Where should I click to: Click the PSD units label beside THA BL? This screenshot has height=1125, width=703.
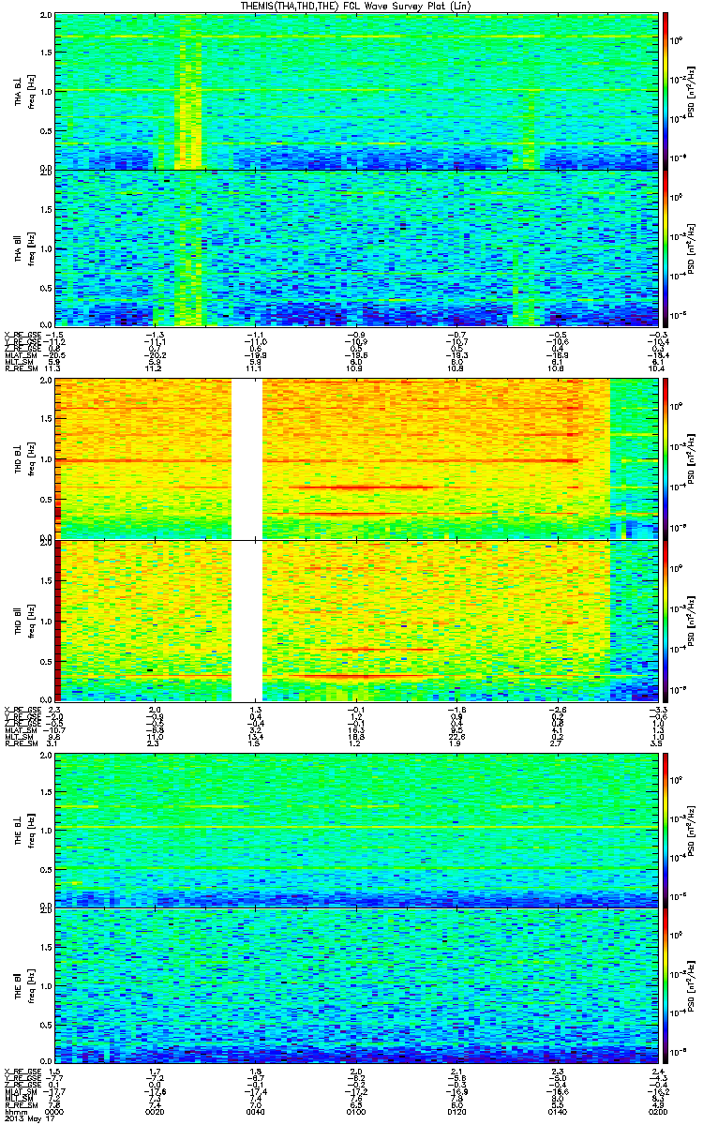[x=691, y=91]
